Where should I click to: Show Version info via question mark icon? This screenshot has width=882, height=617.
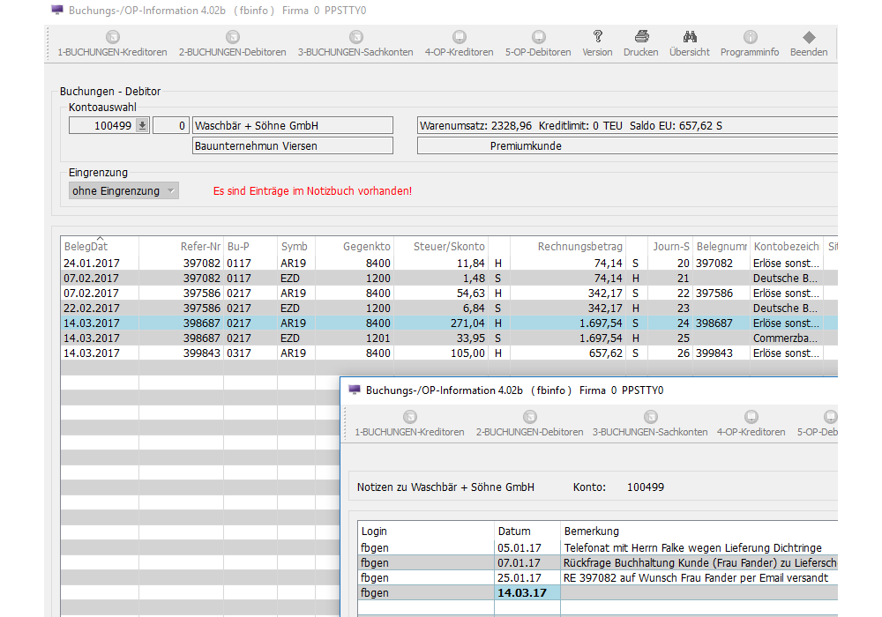click(597, 37)
